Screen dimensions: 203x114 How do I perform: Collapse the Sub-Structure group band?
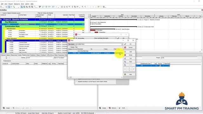4,29
